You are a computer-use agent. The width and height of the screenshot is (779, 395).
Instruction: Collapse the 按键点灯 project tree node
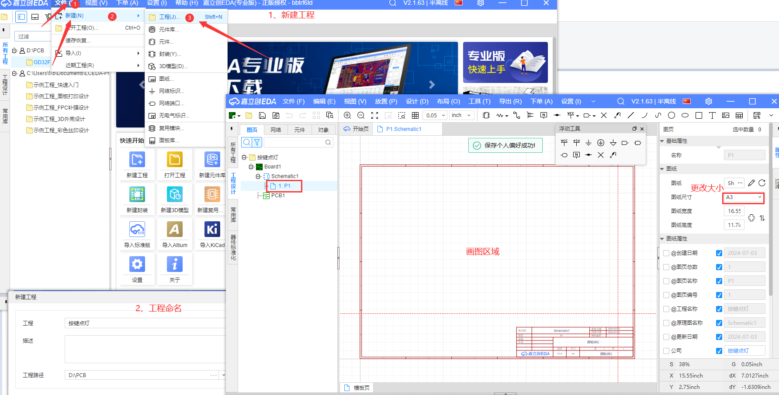[x=244, y=158]
